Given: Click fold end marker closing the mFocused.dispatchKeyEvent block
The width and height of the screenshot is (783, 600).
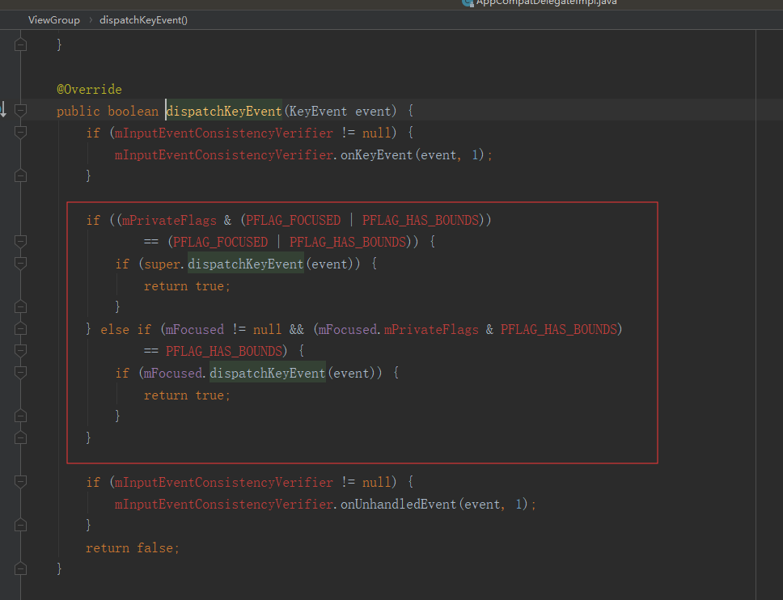Looking at the screenshot, I should (x=20, y=416).
